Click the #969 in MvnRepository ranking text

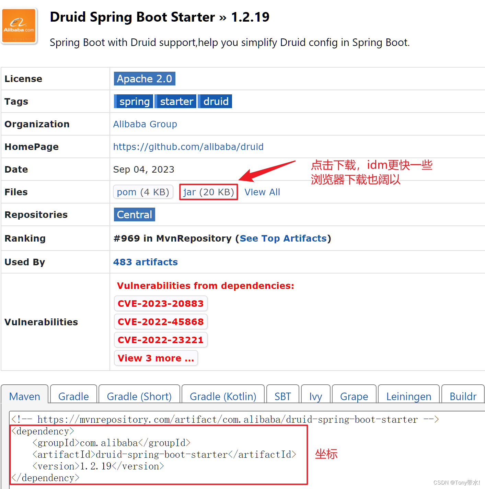point(173,238)
